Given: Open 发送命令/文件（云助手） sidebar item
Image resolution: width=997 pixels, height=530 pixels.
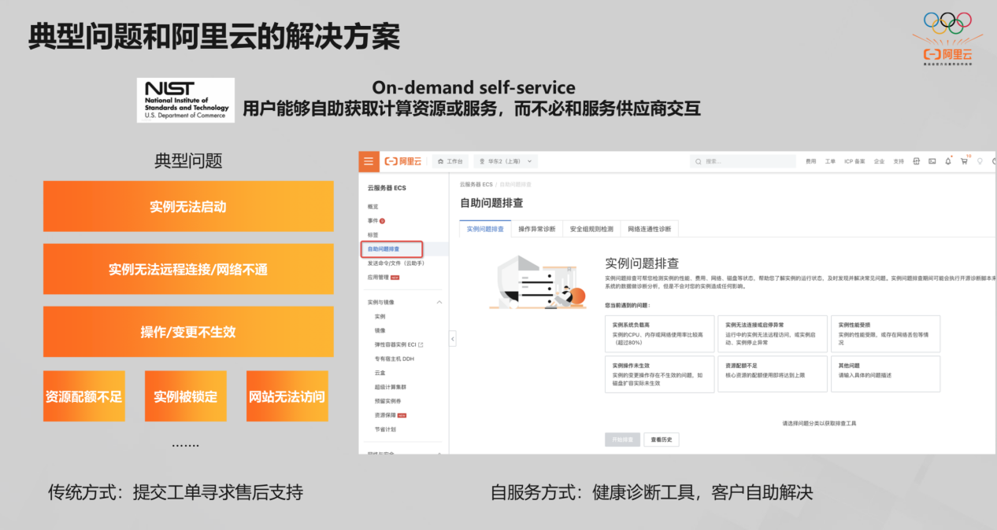Looking at the screenshot, I should tap(396, 263).
